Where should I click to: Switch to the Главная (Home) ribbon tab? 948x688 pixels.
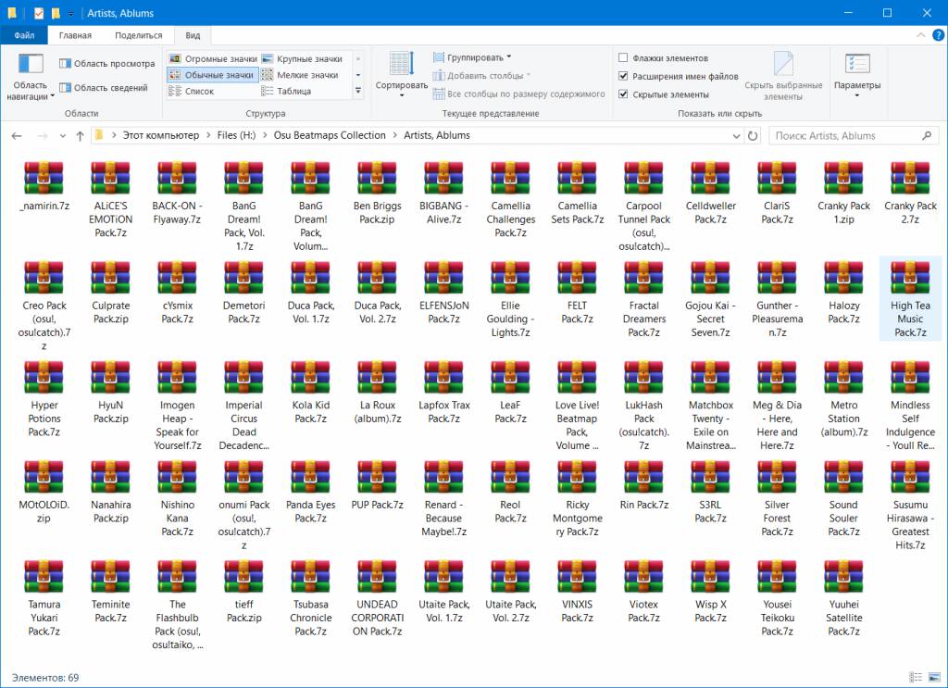(x=75, y=35)
